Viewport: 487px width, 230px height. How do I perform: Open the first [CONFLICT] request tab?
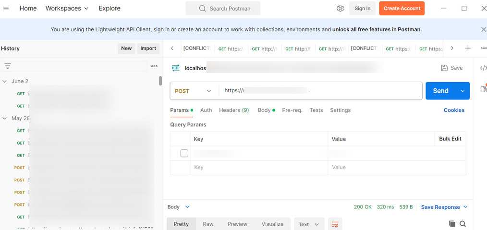coord(197,48)
